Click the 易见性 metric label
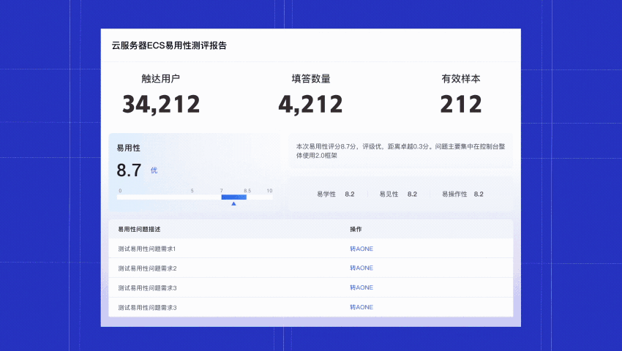Viewport: 622px width, 351px height. coord(389,194)
